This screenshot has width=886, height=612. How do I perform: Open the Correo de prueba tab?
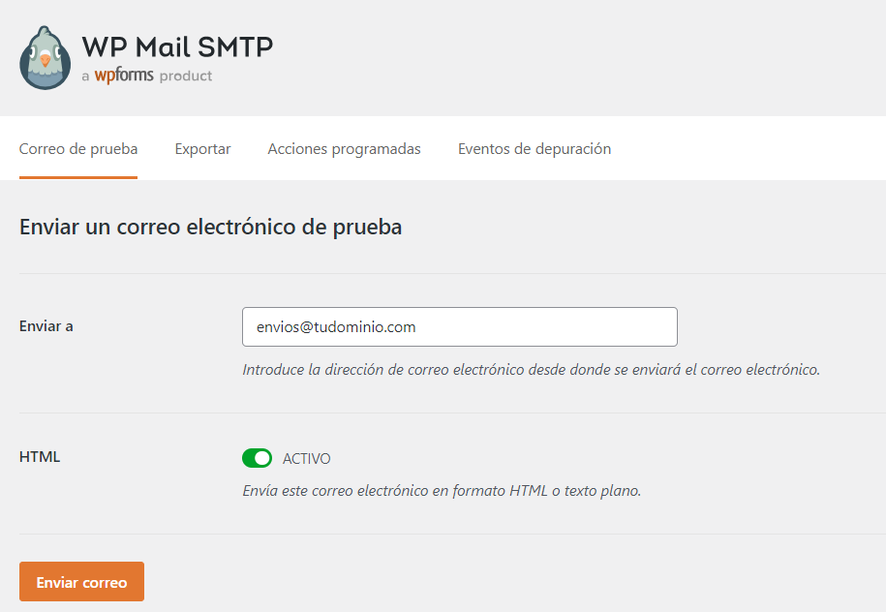78,148
